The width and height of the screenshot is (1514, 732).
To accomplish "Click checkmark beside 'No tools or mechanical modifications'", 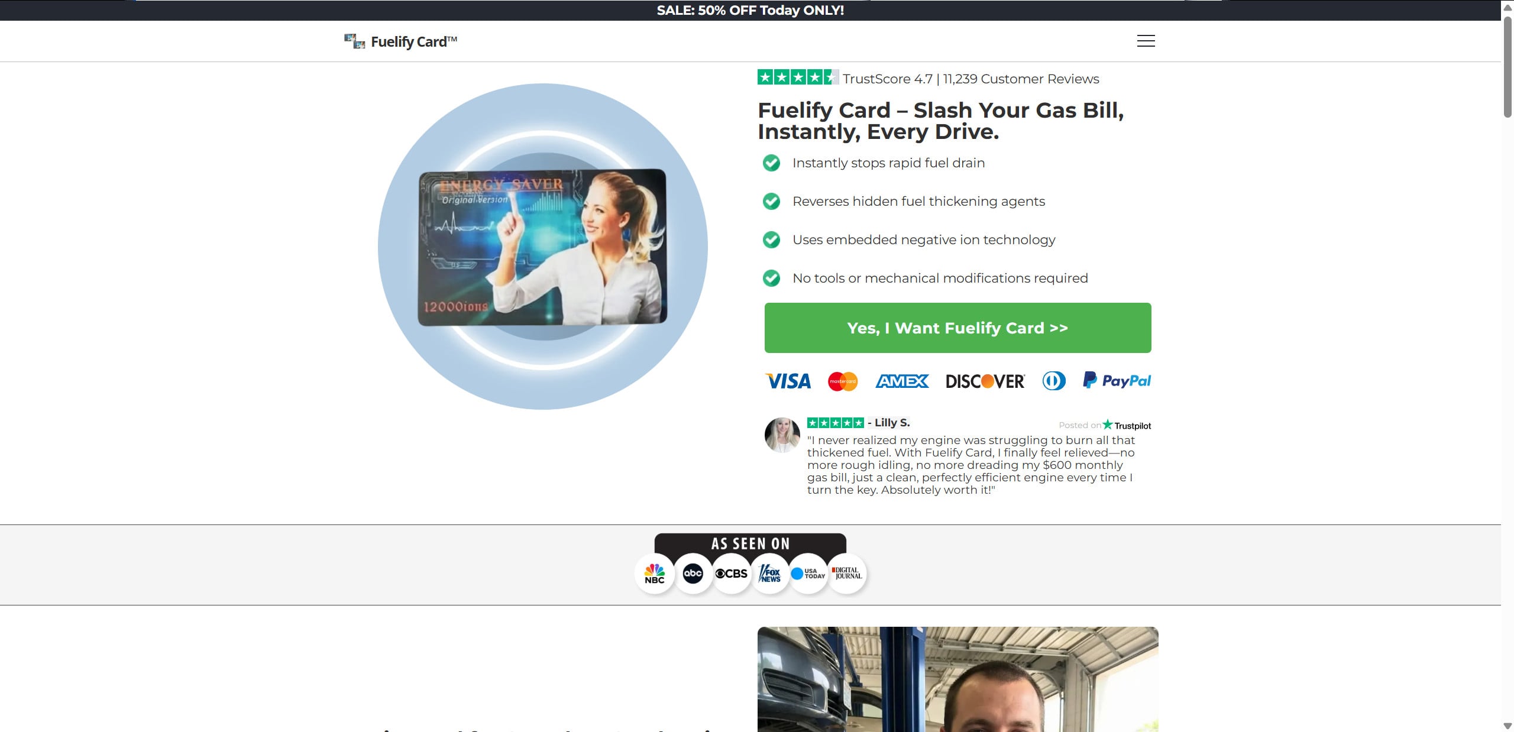I will (771, 278).
